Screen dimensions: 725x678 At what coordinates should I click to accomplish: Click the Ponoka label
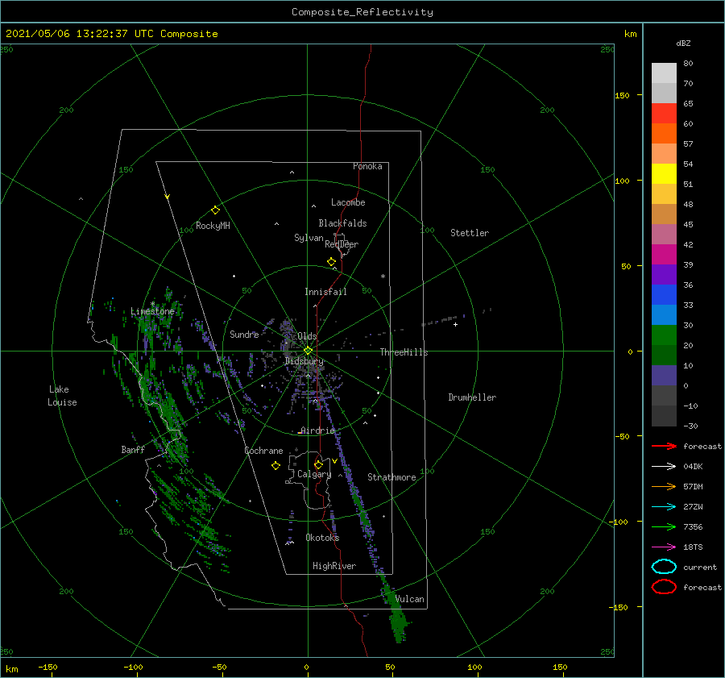367,166
